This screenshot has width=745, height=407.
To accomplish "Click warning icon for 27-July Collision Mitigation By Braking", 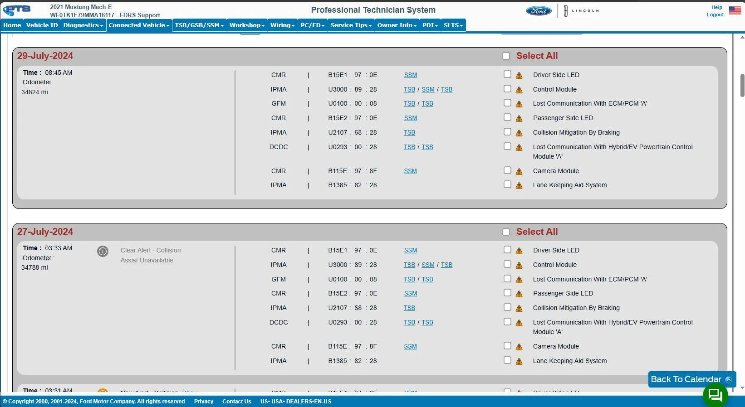I will [x=519, y=308].
